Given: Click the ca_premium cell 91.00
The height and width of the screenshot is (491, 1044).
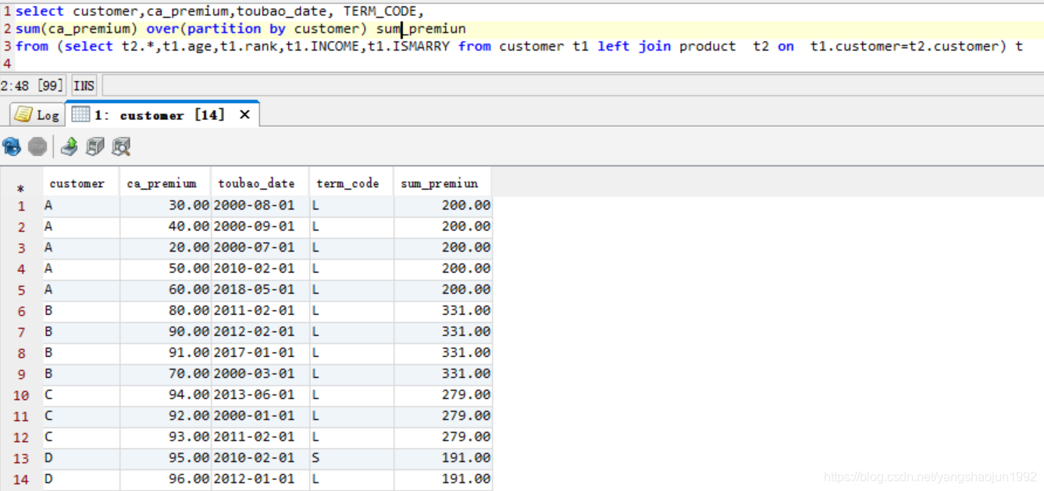Looking at the screenshot, I should pyautogui.click(x=166, y=353).
